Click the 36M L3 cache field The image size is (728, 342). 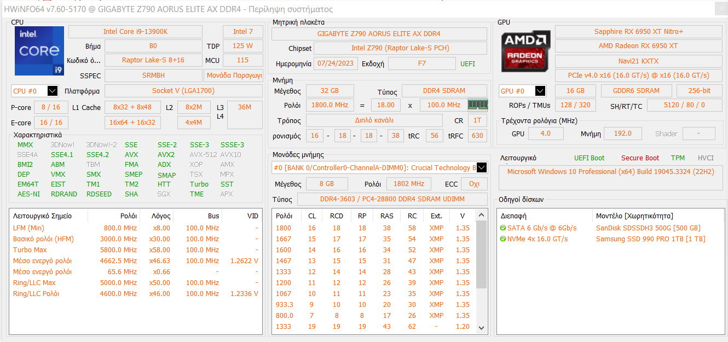tap(245, 115)
